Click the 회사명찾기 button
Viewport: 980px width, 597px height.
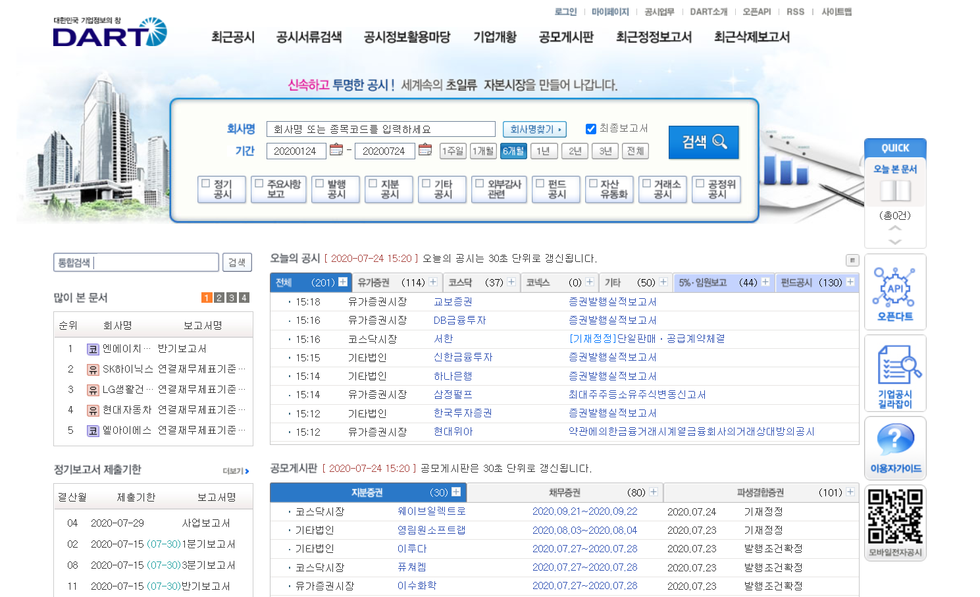pos(535,129)
